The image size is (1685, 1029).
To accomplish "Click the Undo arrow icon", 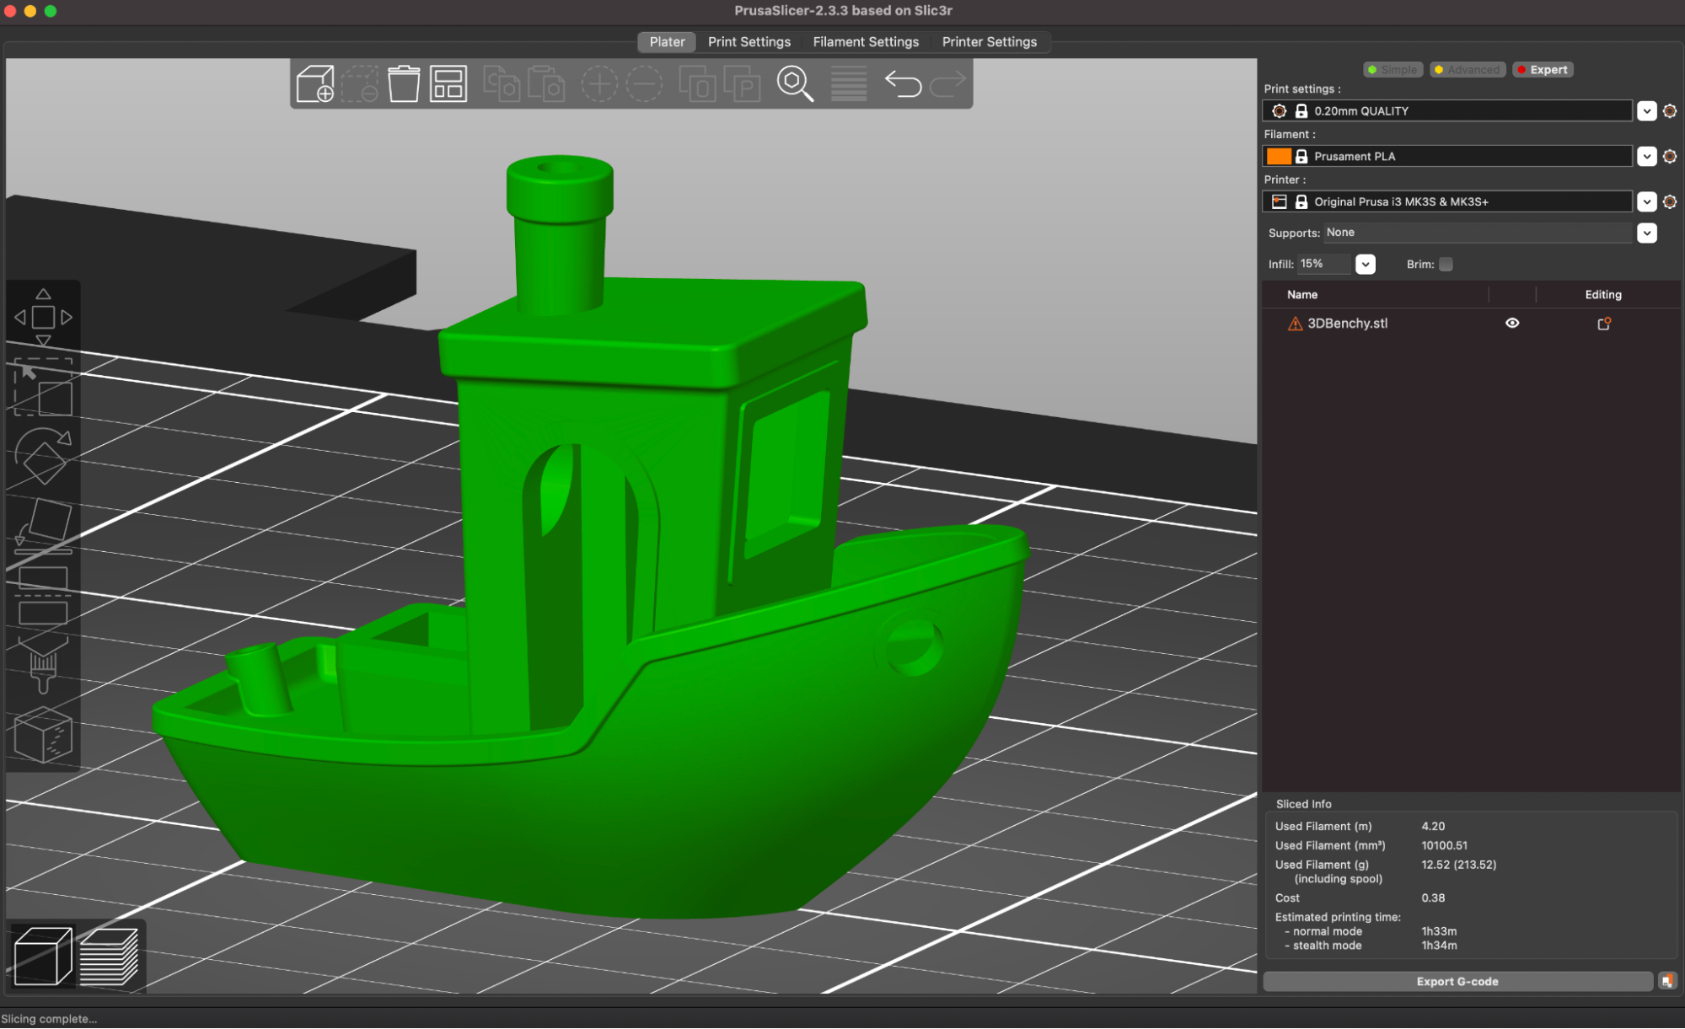I will click(x=903, y=83).
